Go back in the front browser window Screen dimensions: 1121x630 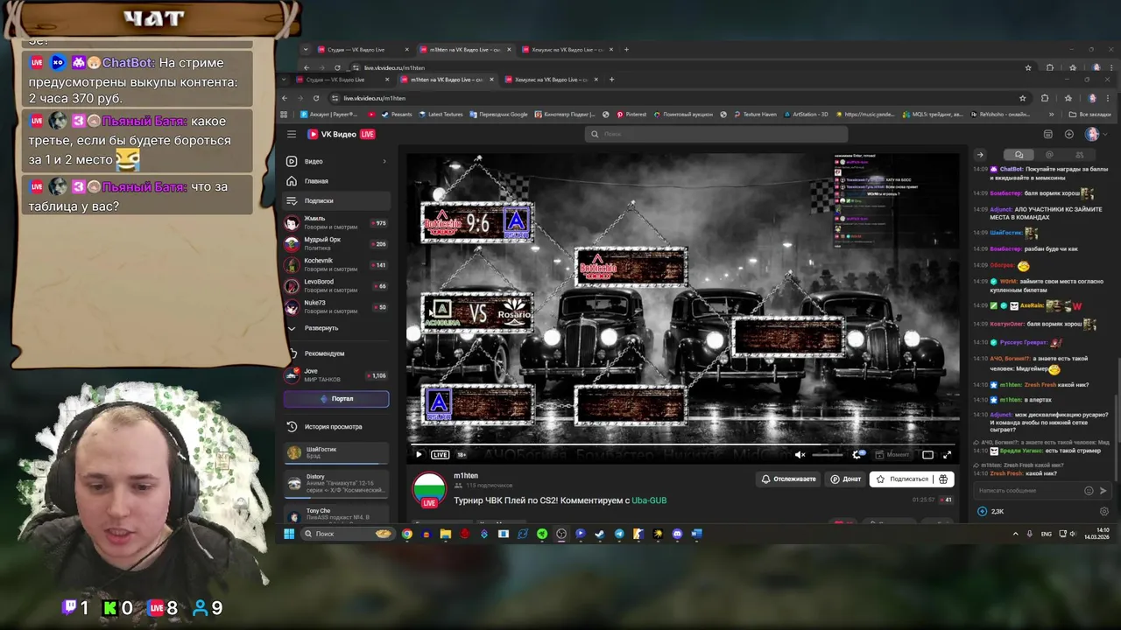285,98
